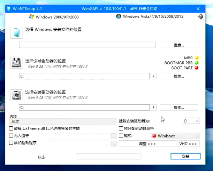Toggle the patch UxTheme.dll checkbox
Screen dimensions: 213x171
click(11, 128)
